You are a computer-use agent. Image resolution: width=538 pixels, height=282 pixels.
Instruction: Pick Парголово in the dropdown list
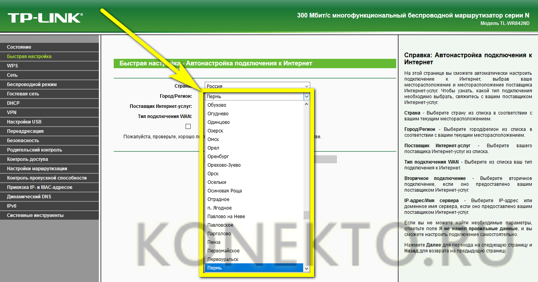coord(254,234)
